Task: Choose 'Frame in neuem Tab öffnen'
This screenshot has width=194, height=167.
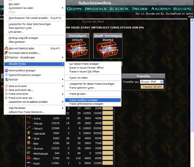Action: tap(84, 72)
